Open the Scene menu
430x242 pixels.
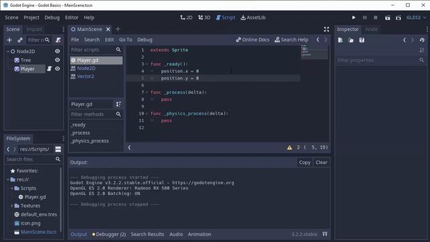[11, 17]
